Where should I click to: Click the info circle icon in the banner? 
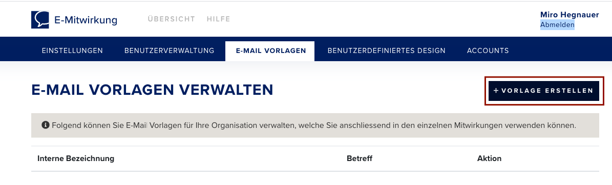[x=45, y=125]
